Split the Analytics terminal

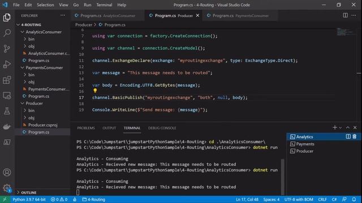click(x=348, y=136)
